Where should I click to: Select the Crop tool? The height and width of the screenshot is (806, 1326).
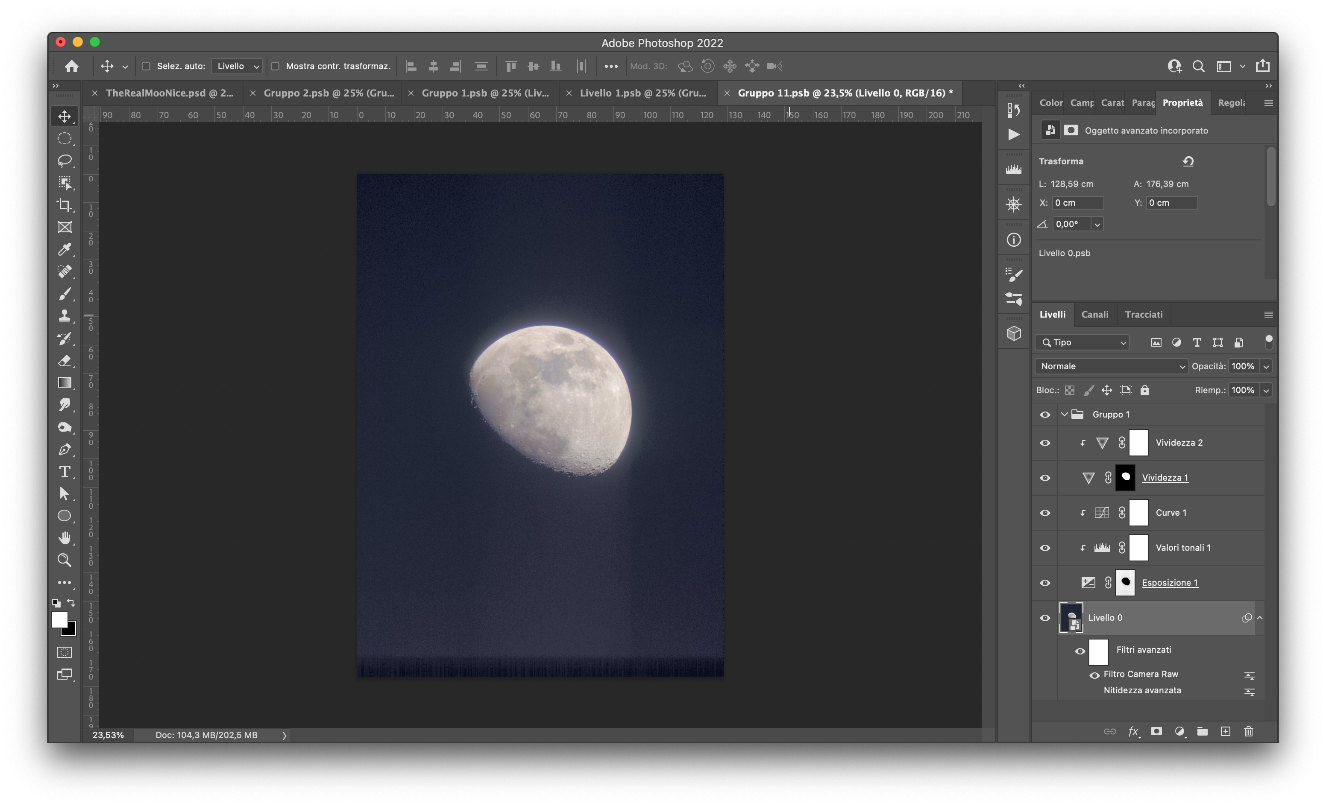(65, 205)
